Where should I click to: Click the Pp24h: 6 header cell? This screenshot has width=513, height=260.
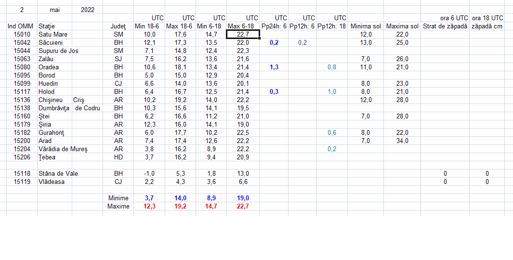(x=274, y=26)
